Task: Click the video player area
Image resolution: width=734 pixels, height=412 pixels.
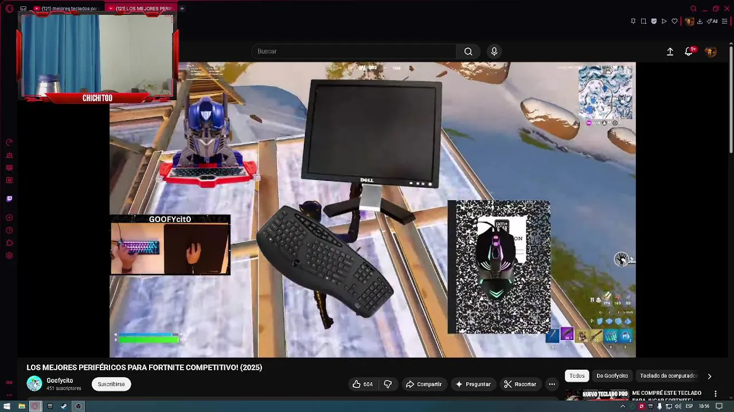Action: (x=373, y=209)
